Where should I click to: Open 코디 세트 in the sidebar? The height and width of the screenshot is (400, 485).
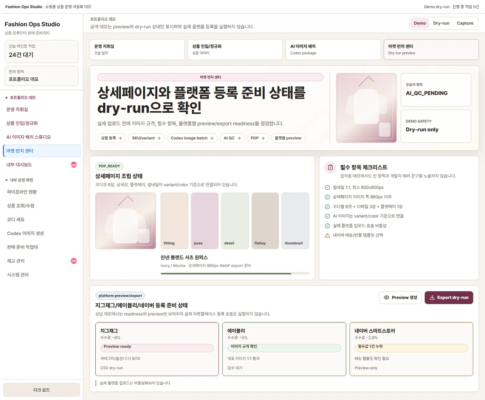[42, 219]
